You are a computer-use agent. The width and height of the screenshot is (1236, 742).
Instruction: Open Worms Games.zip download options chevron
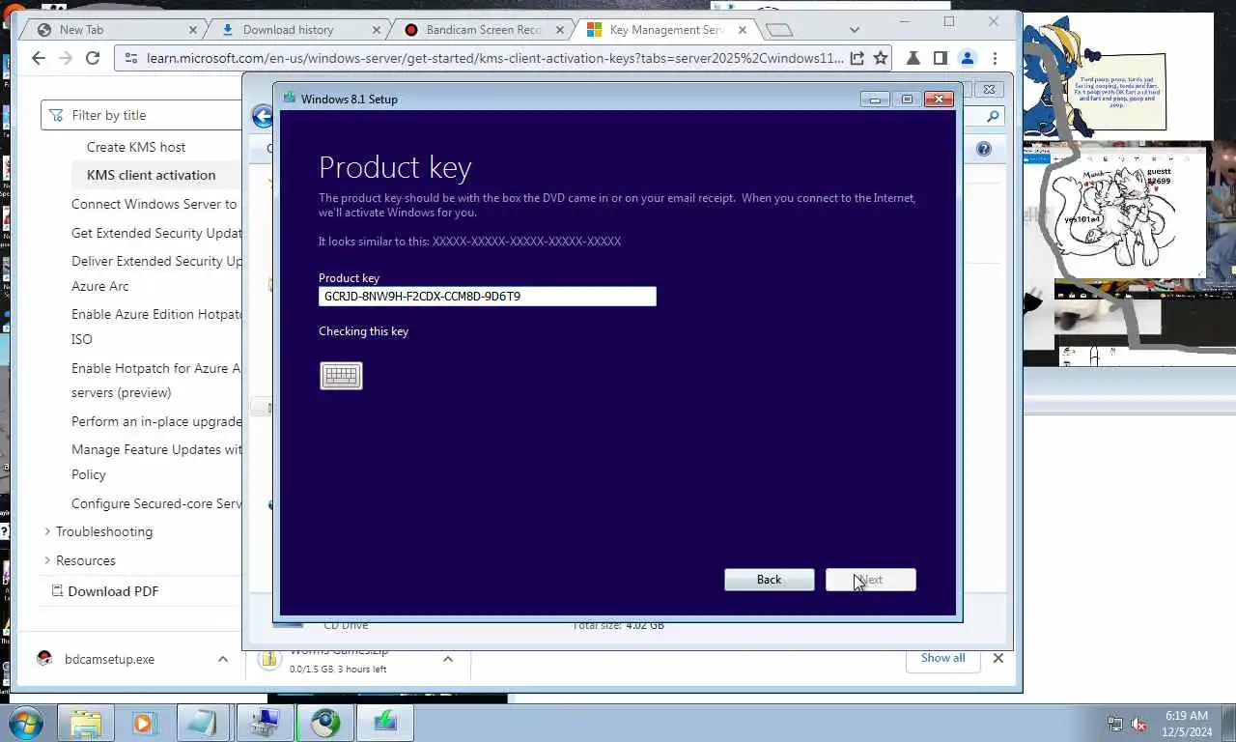pyautogui.click(x=448, y=659)
